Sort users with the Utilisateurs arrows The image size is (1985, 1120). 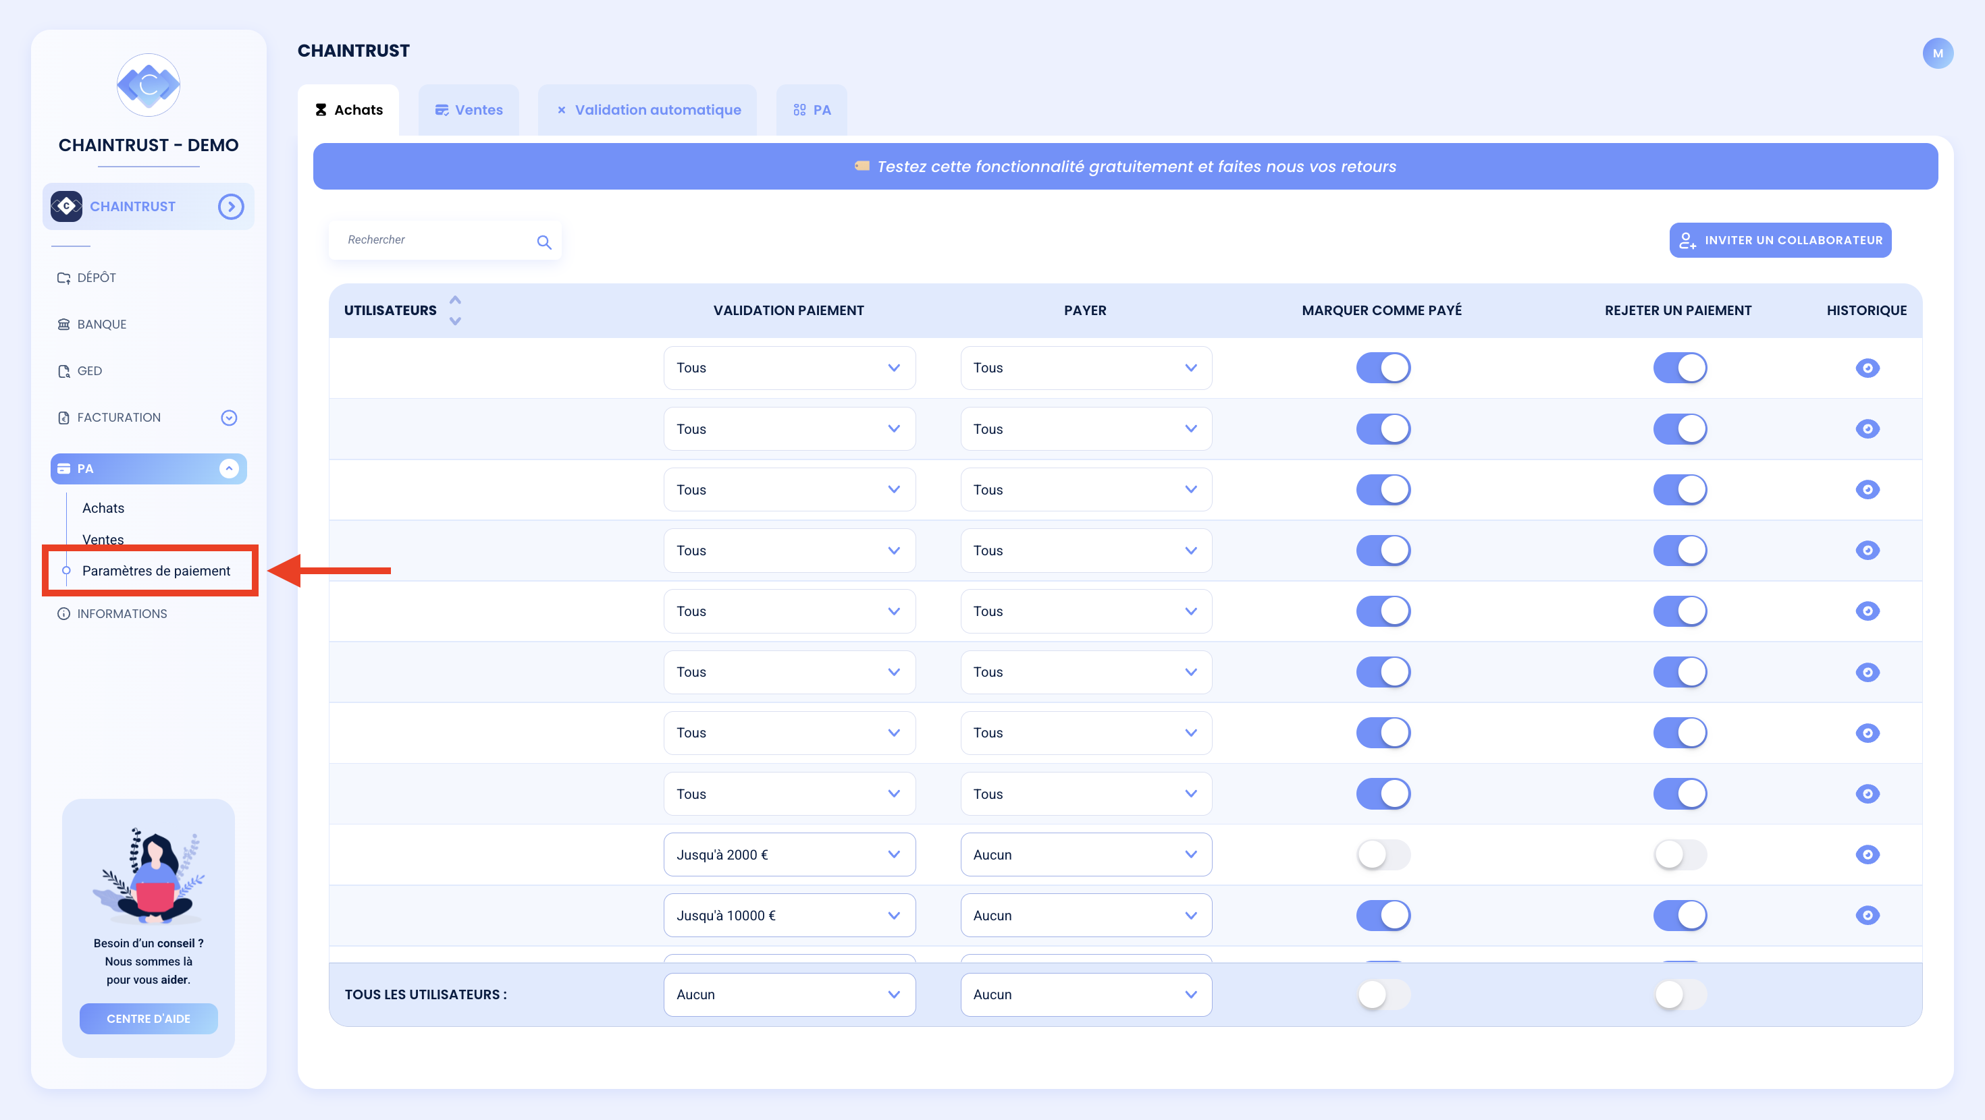click(x=456, y=310)
